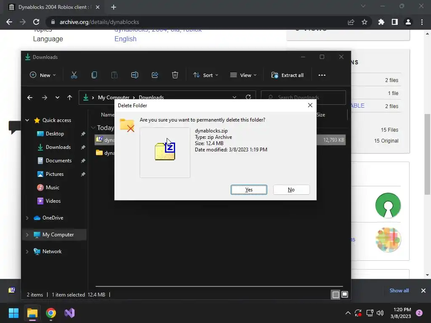Open a new Chrome tab
Image resolution: width=431 pixels, height=323 pixels.
[x=114, y=7]
